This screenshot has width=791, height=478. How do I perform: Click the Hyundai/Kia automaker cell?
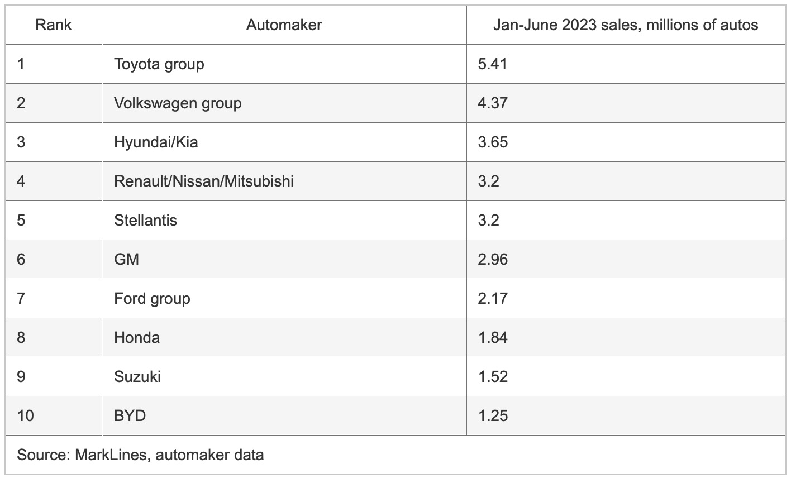tap(156, 142)
